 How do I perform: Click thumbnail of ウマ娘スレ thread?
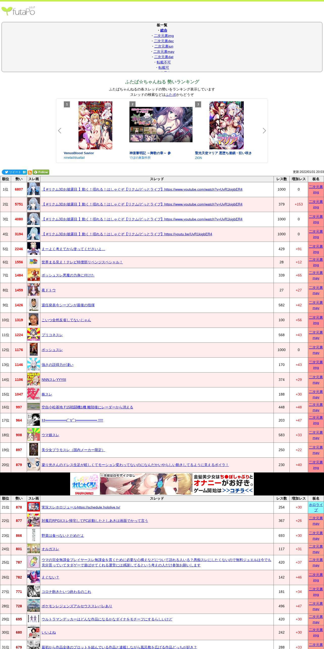tap(34, 435)
